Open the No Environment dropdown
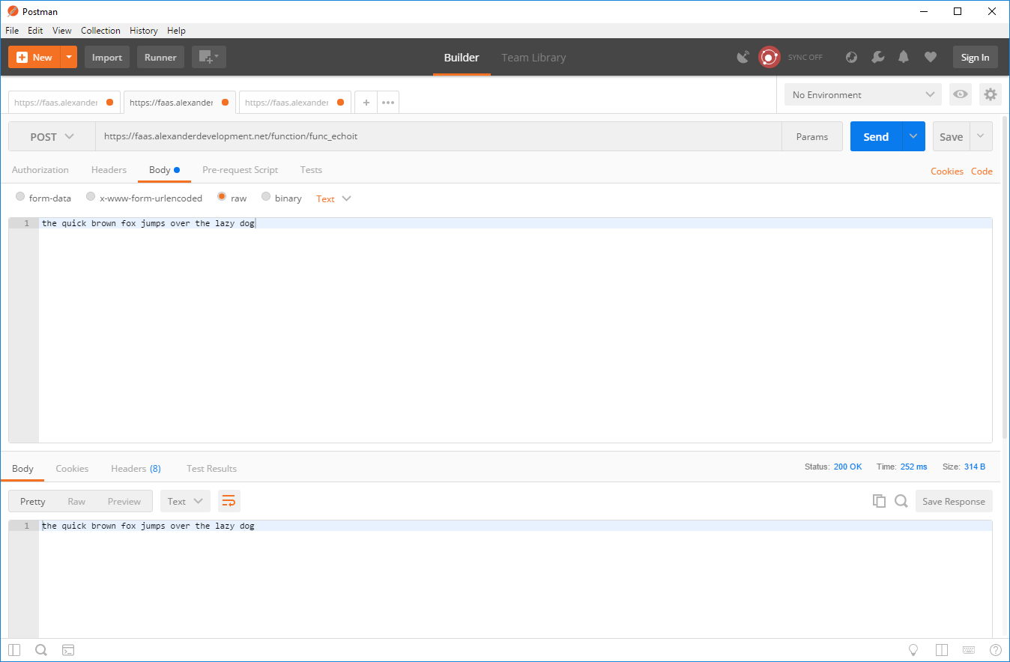1010x662 pixels. click(x=863, y=94)
